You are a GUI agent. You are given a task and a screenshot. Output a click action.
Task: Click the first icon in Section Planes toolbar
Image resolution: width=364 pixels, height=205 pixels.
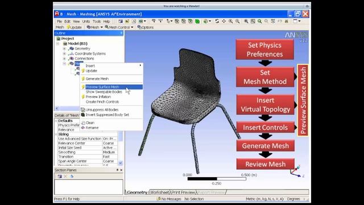[60, 177]
